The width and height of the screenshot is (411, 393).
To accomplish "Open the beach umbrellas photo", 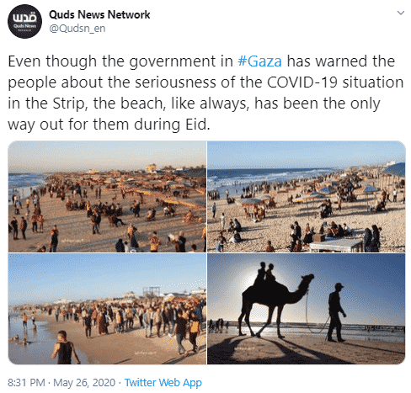I will coord(307,196).
